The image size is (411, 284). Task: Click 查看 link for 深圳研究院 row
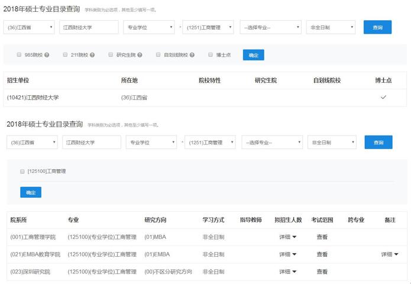pyautogui.click(x=322, y=272)
